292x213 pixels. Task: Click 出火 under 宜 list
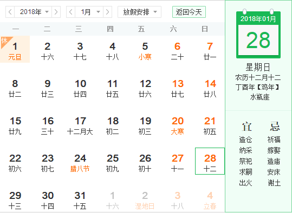pyautogui.click(x=245, y=183)
